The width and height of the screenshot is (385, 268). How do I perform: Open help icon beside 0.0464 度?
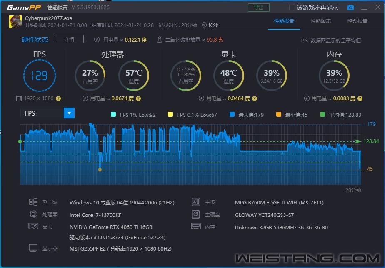click(255, 98)
